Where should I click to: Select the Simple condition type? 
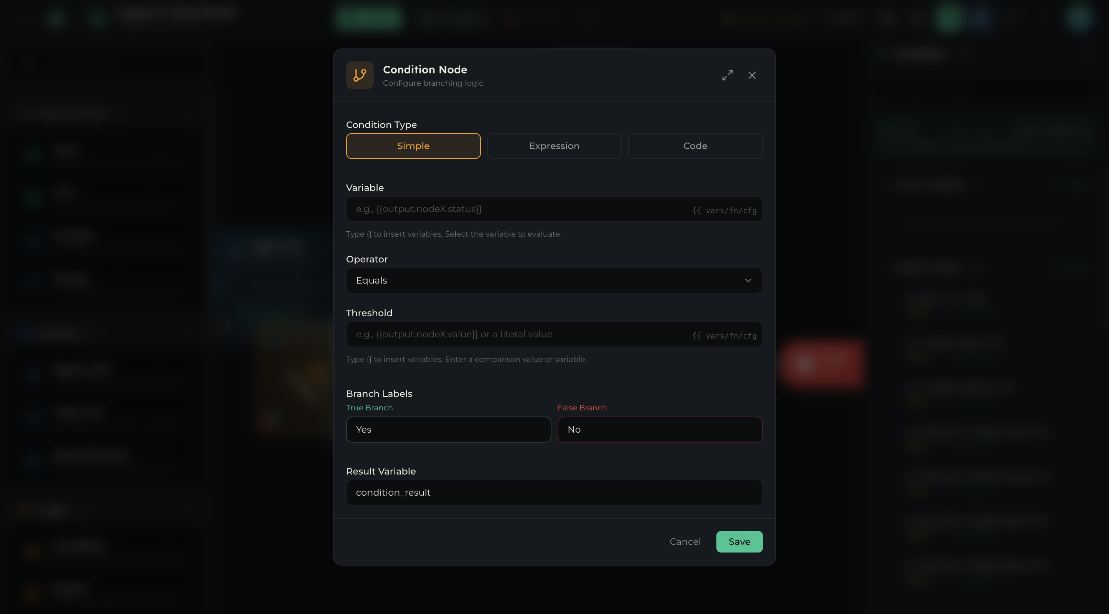tap(413, 146)
